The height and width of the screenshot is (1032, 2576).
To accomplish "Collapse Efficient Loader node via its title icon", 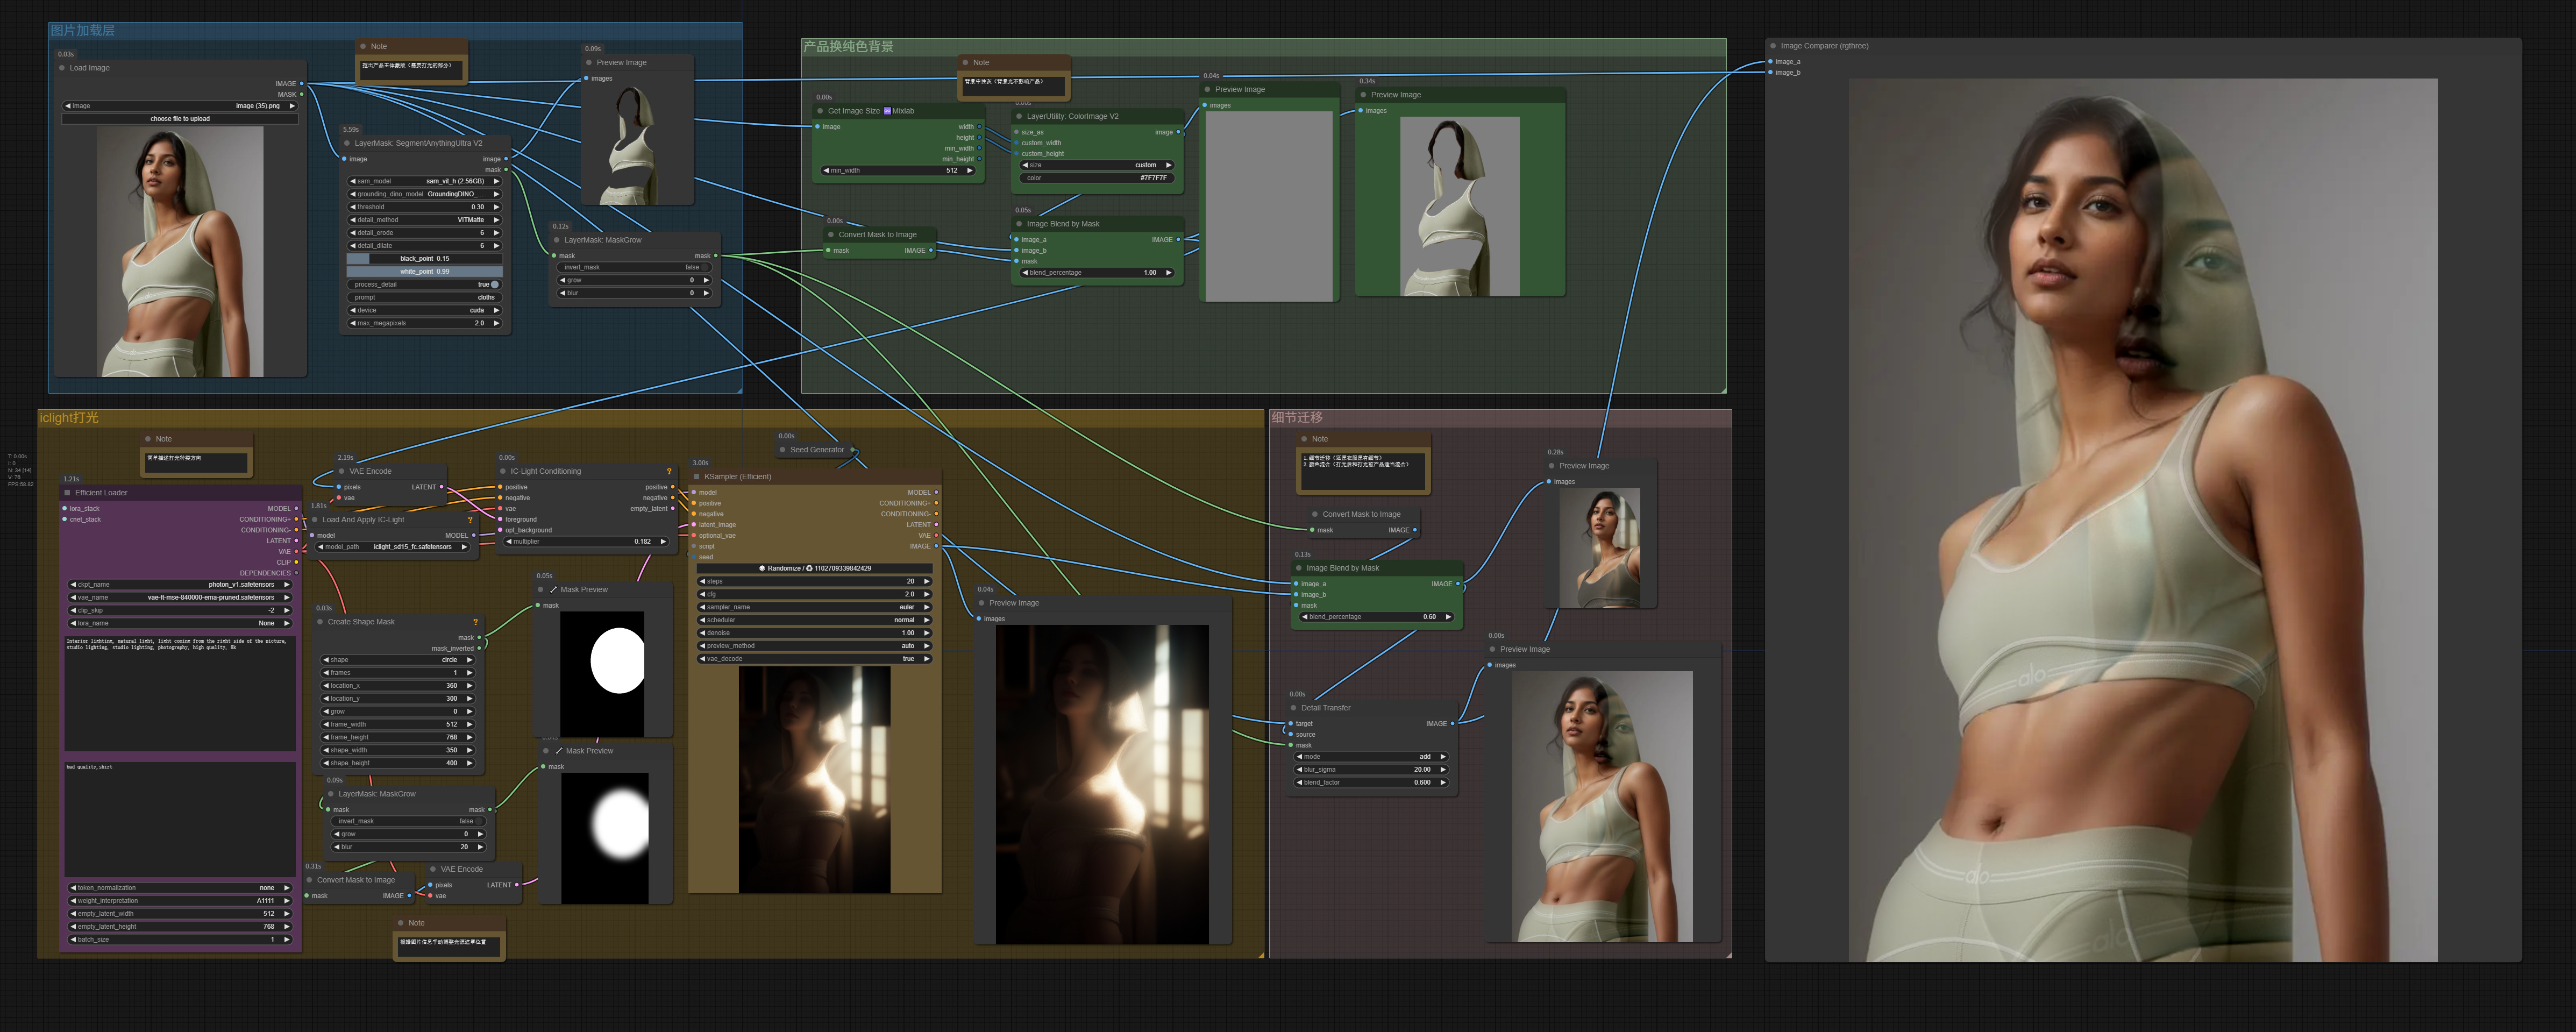I will (x=67, y=492).
